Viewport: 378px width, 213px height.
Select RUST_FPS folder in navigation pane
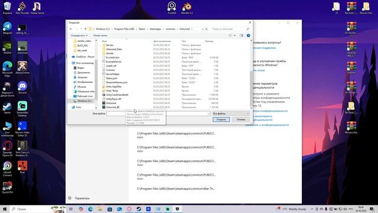(x=80, y=46)
